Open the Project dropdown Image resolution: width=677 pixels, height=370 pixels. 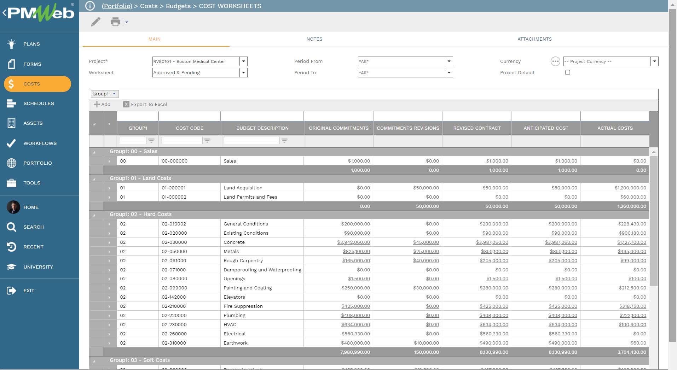click(x=243, y=61)
